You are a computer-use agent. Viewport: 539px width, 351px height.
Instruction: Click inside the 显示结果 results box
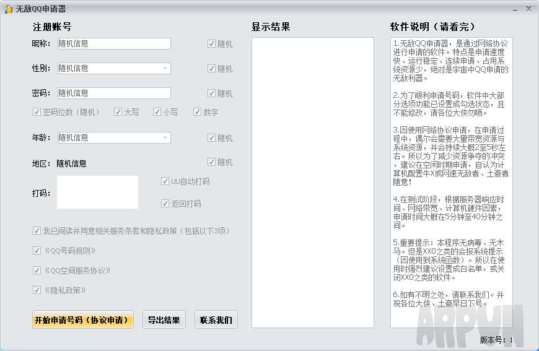tap(313, 183)
